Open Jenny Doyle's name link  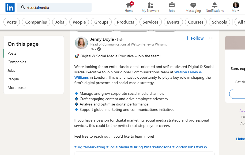pos(102,39)
